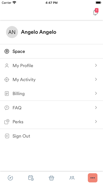
Task: Click the Space location pin icon
Action: (7, 51)
